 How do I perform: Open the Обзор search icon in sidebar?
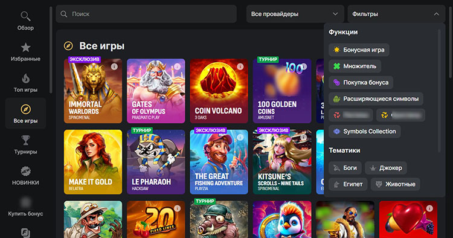[25, 16]
